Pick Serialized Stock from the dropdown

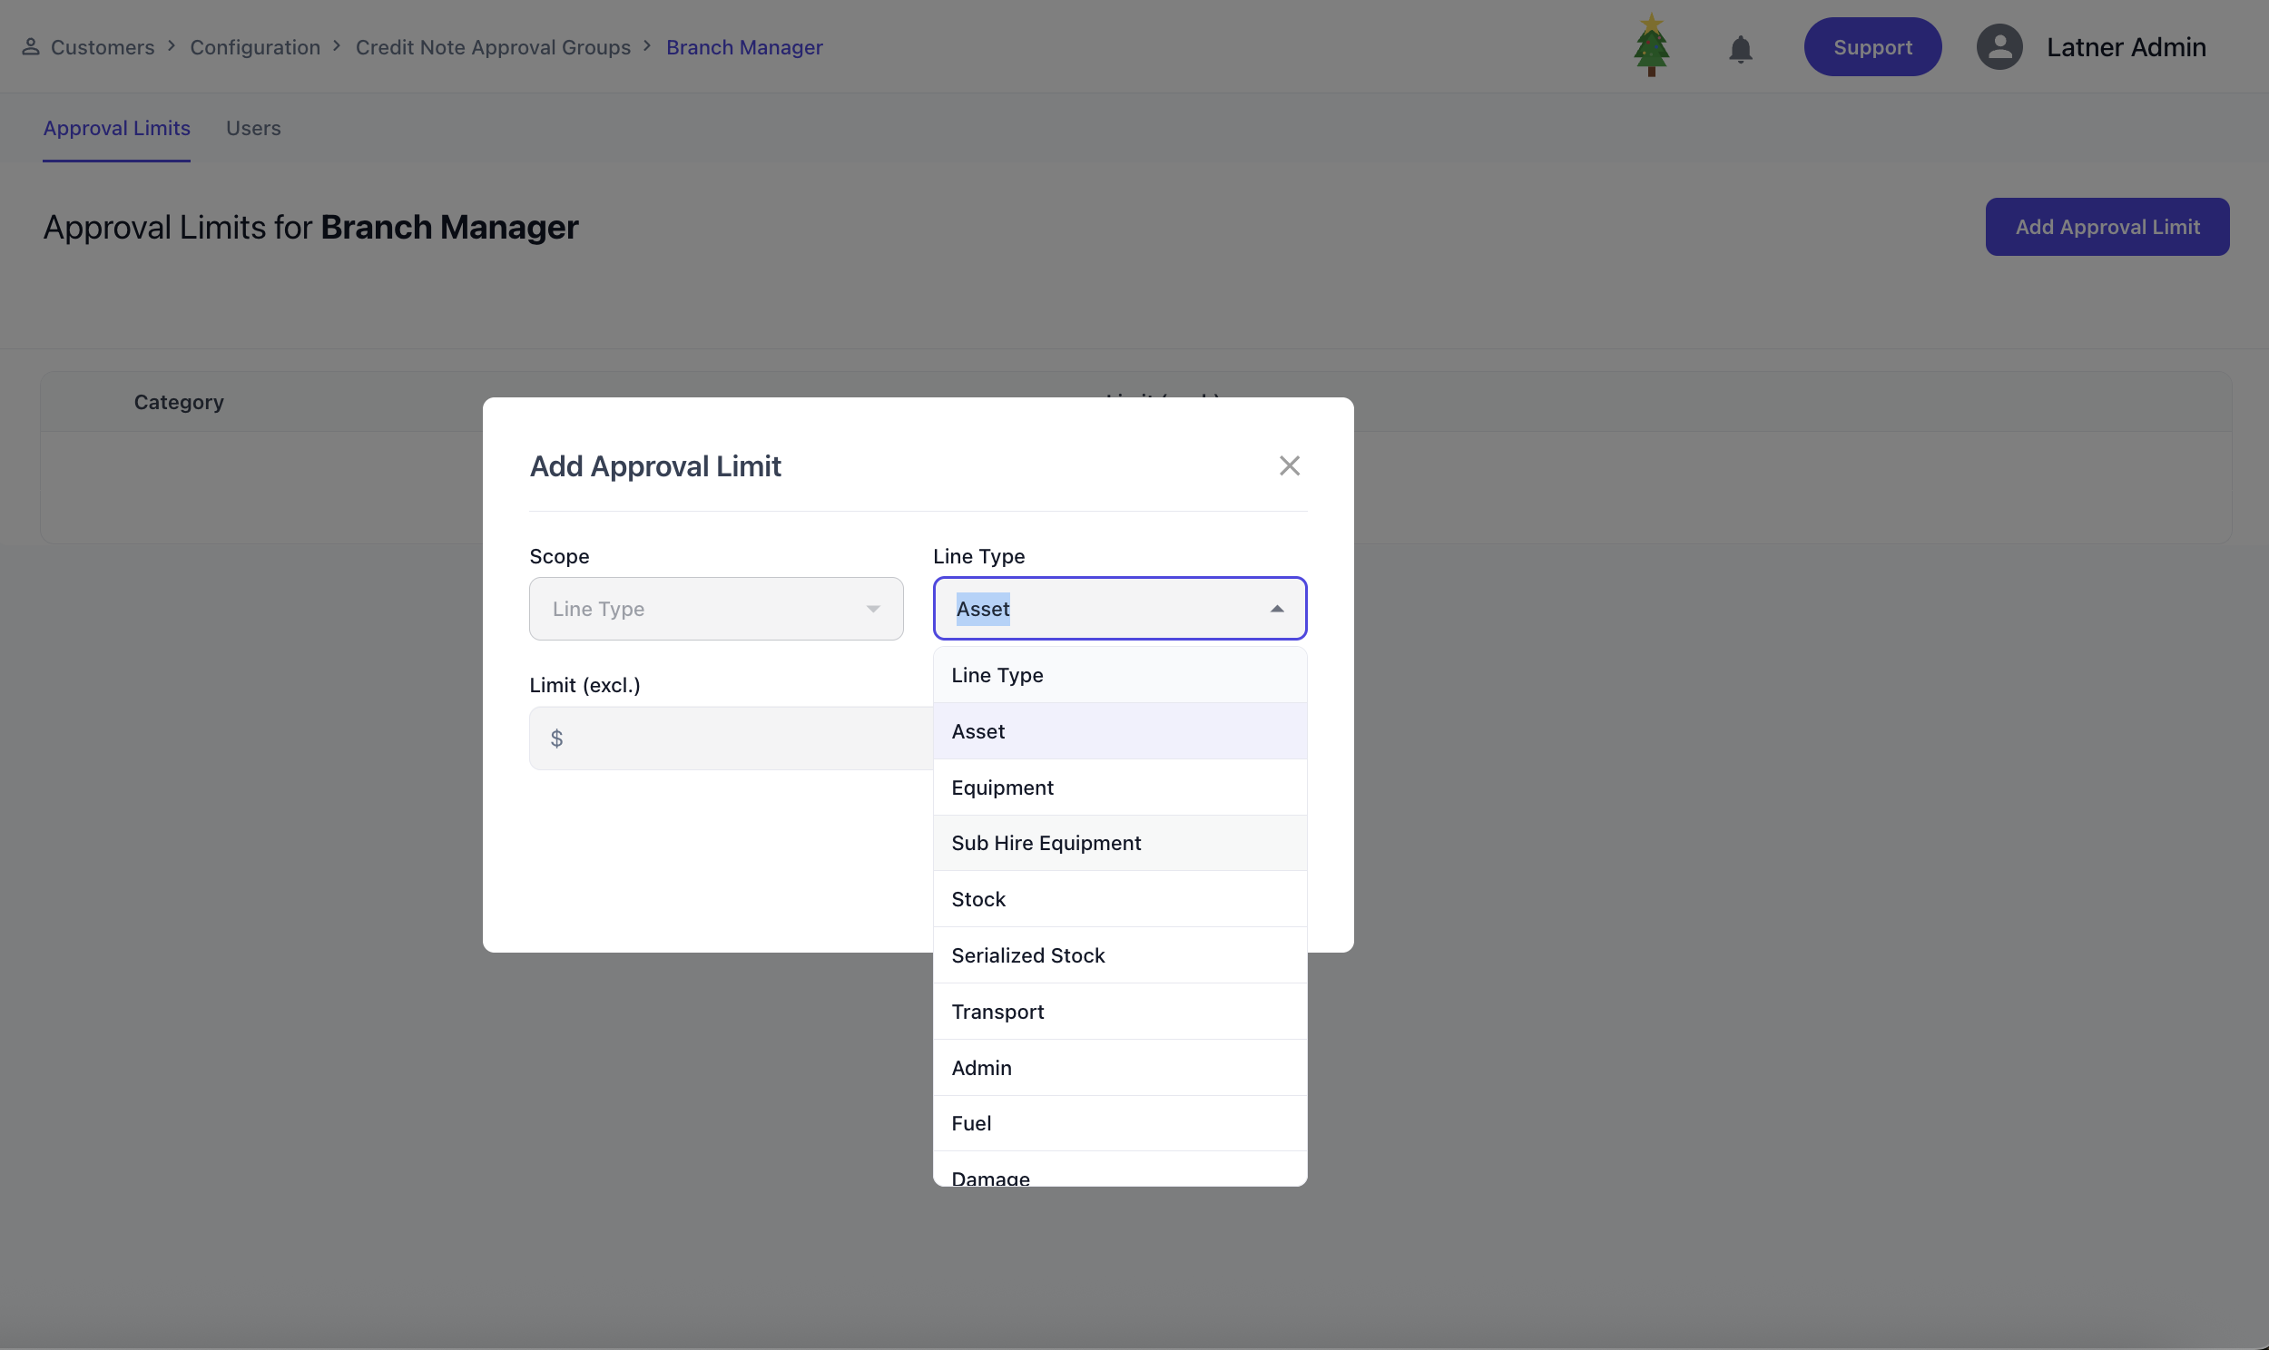[1027, 955]
